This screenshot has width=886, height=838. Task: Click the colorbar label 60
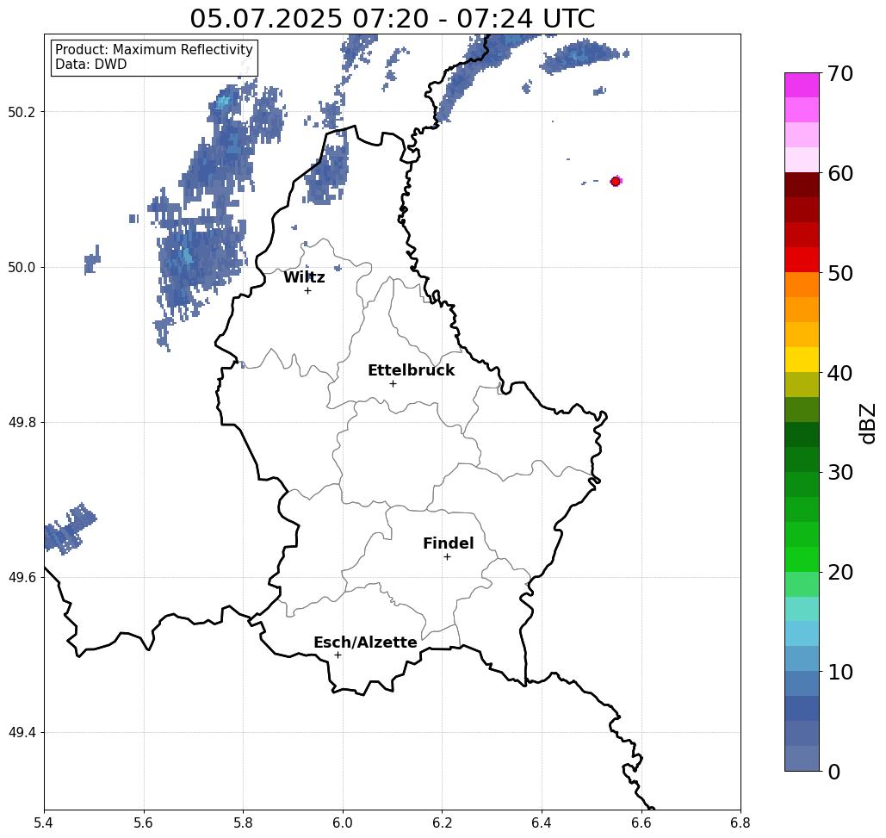point(840,173)
